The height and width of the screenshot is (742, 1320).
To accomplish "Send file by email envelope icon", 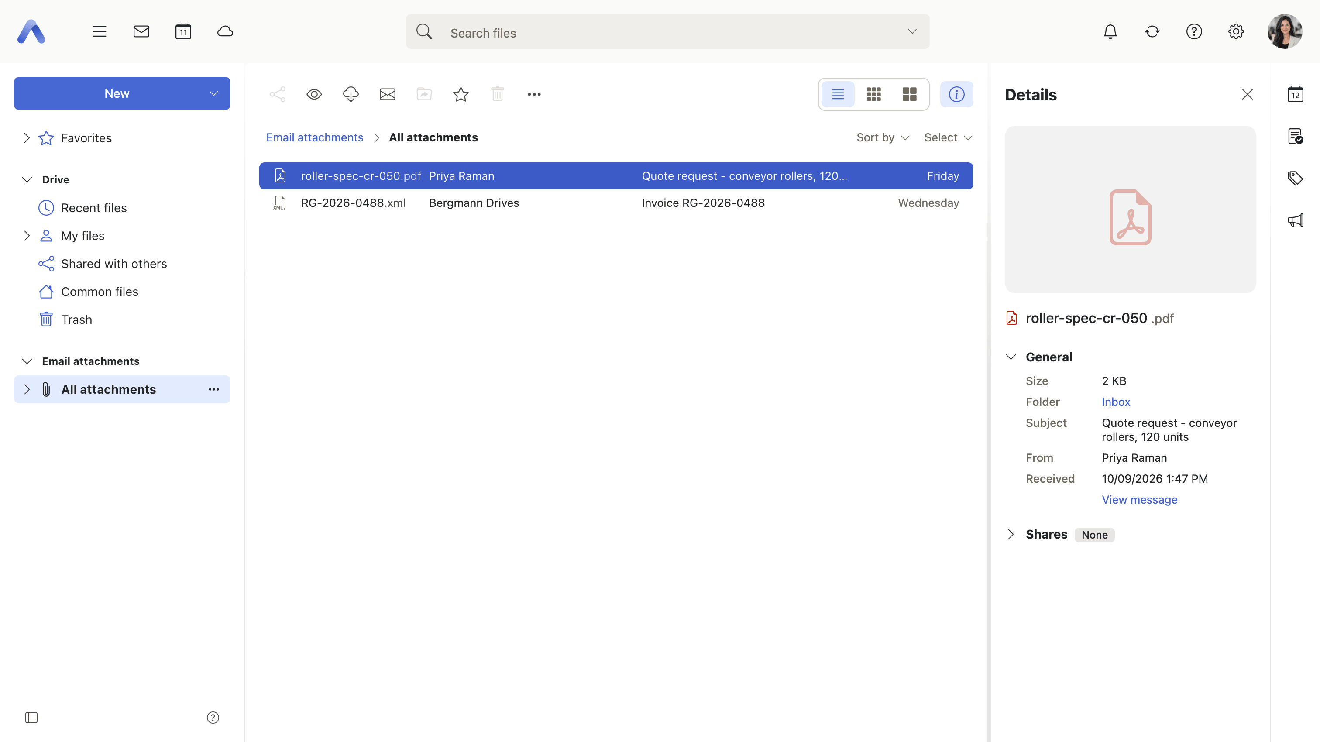I will [x=387, y=94].
